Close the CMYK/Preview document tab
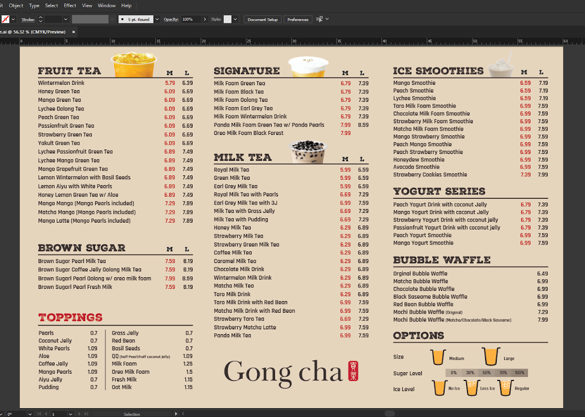 [x=74, y=32]
